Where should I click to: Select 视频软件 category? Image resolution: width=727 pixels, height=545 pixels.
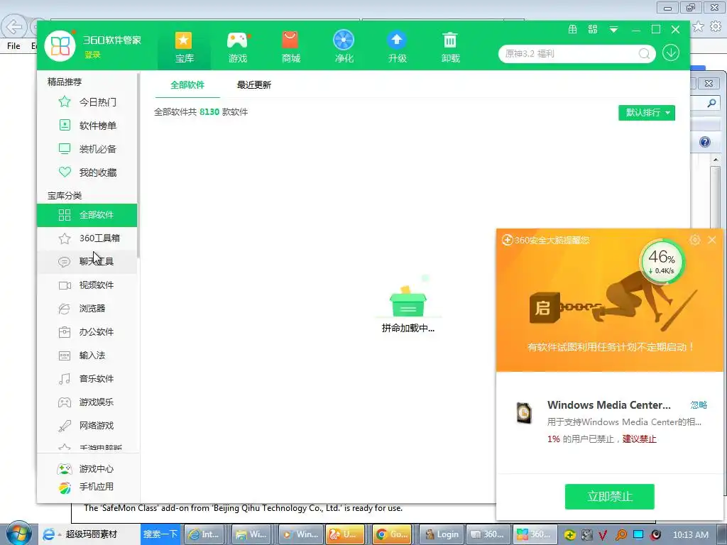tap(87, 285)
